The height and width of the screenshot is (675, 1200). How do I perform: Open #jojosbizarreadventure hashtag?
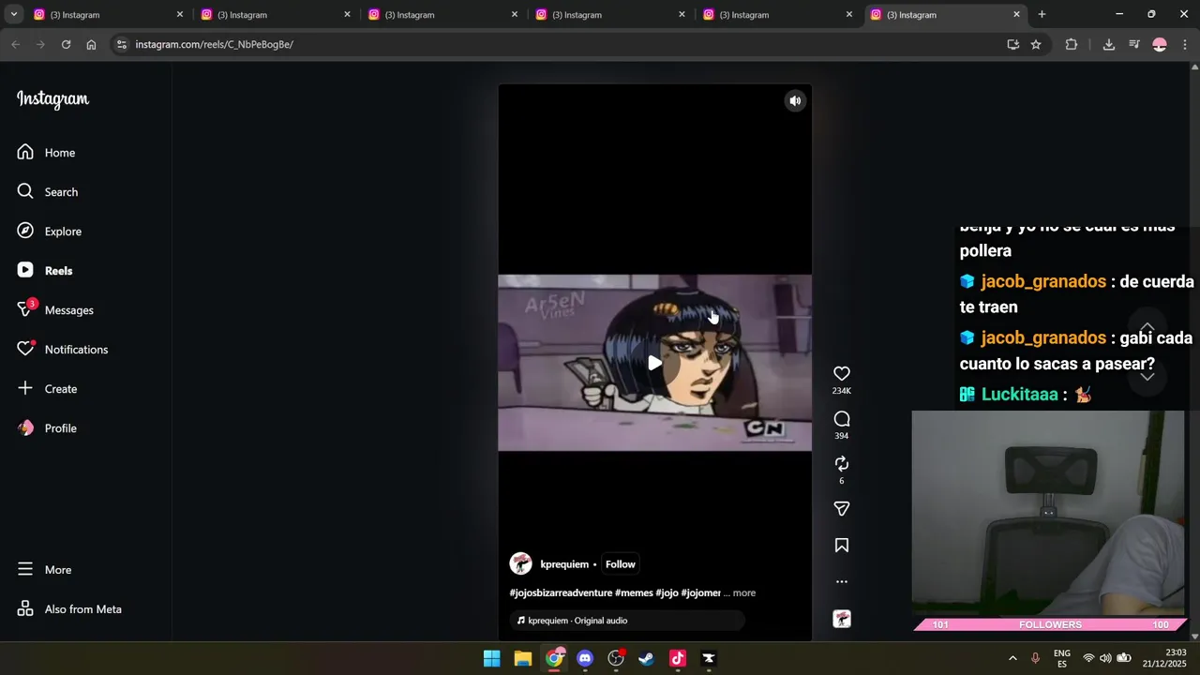560,593
